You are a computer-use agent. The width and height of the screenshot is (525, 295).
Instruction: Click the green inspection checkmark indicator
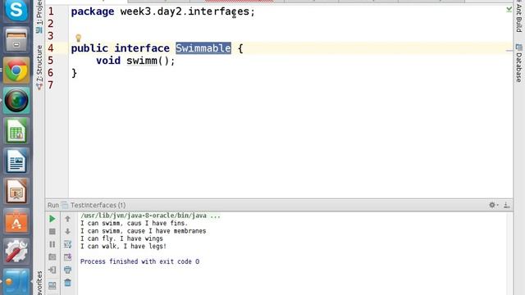(x=509, y=9)
